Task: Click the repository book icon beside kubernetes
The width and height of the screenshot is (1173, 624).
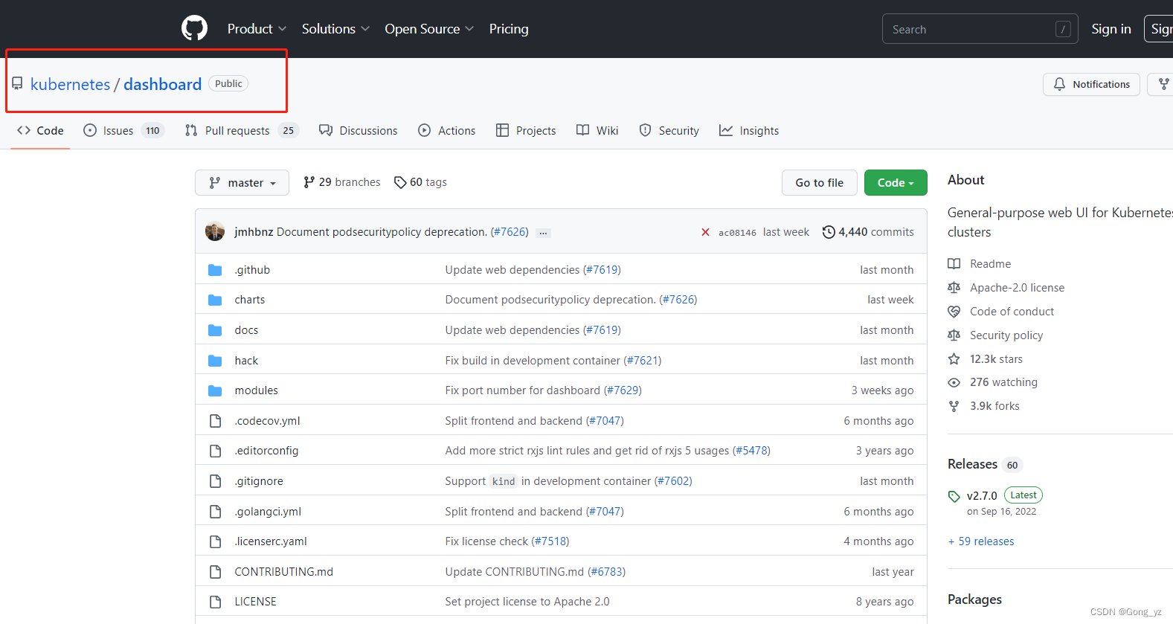Action: [x=17, y=84]
